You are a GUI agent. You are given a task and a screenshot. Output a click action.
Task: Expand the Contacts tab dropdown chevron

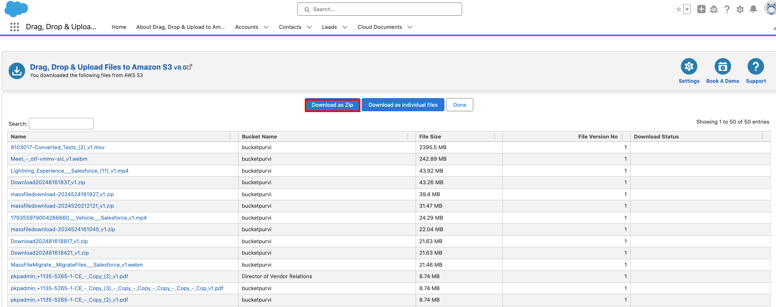coord(309,27)
